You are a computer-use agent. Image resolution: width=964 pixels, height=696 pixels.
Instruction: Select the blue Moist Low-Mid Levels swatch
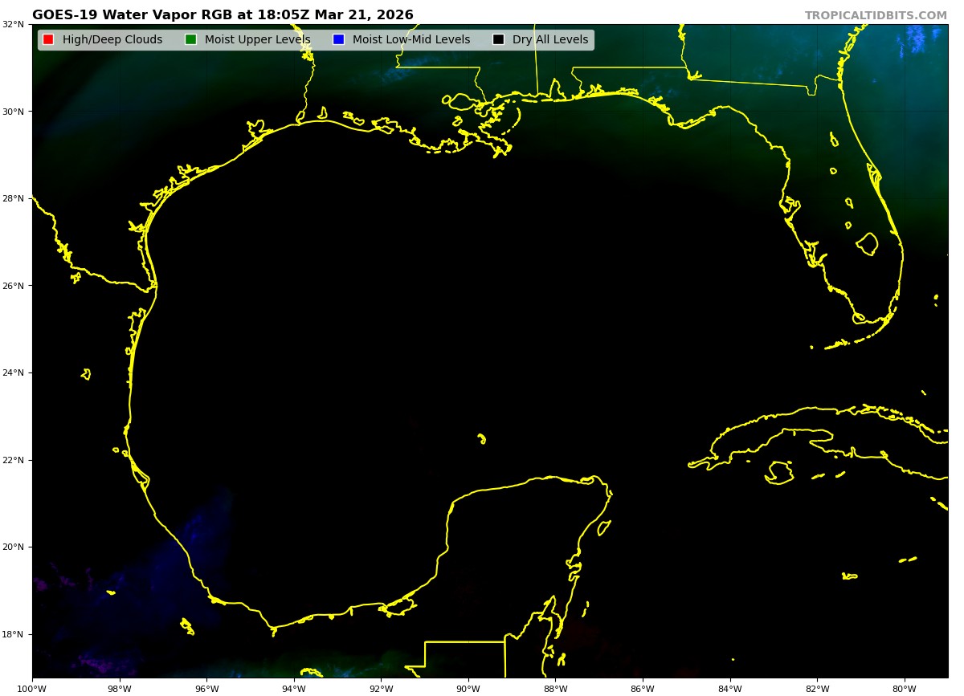coord(338,40)
